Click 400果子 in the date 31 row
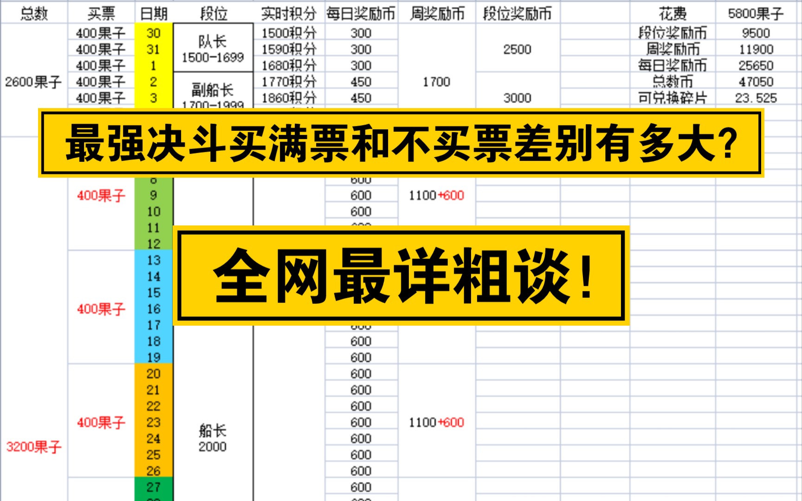The height and width of the screenshot is (501, 802). click(101, 49)
